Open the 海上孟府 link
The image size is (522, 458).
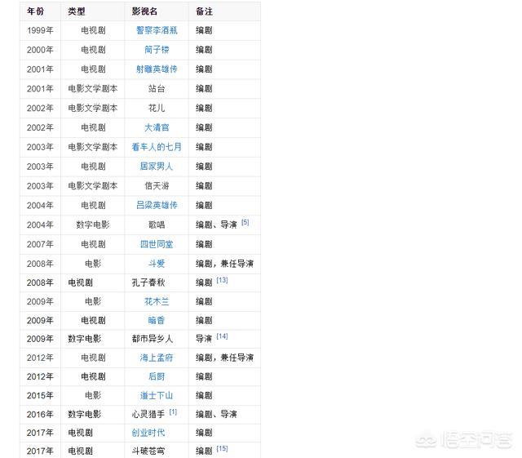[157, 358]
